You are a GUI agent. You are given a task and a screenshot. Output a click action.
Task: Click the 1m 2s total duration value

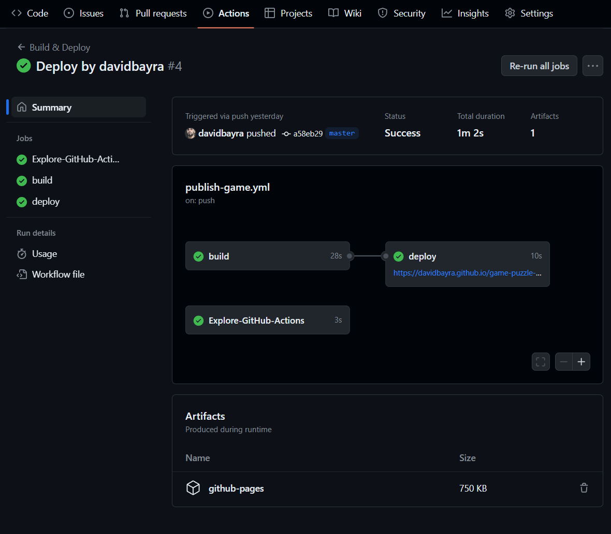[x=470, y=133]
